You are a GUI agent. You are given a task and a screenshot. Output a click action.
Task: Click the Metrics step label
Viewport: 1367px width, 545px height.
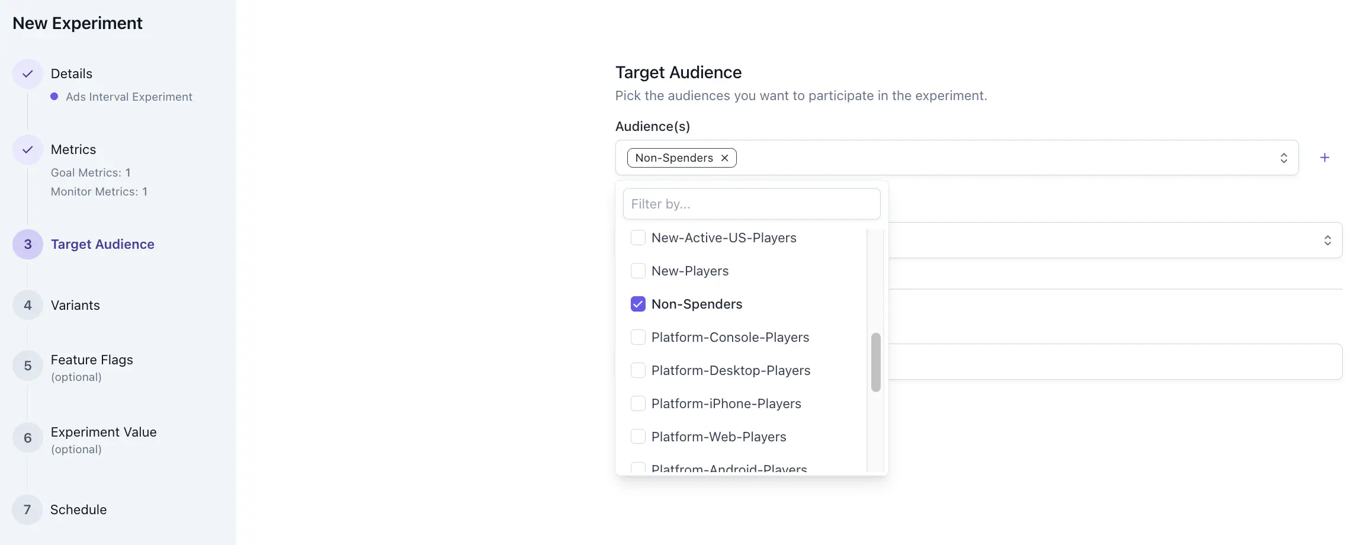coord(73,150)
